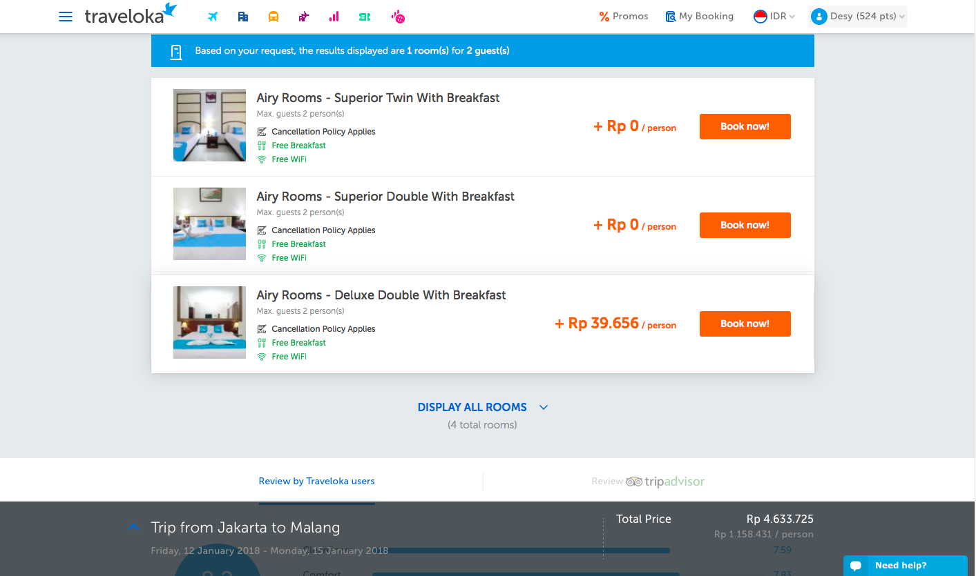Open the purple Flight + Hotel icon
The image size is (976, 576).
[x=304, y=17]
